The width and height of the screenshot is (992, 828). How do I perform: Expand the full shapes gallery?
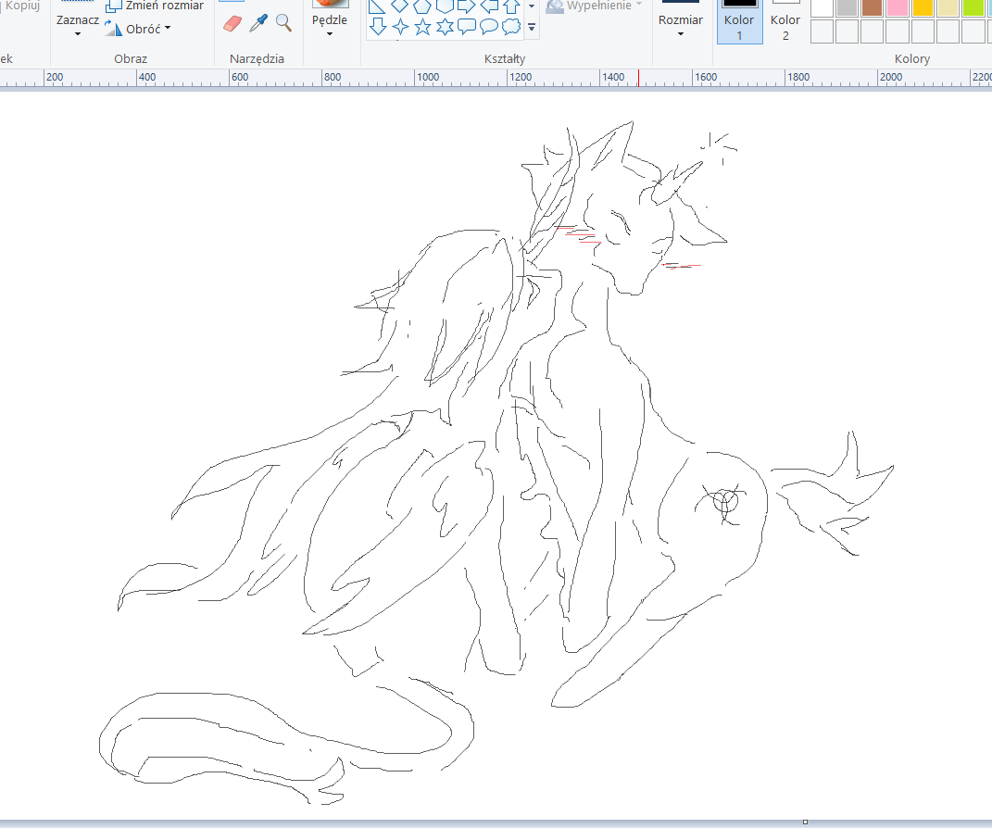coord(532,27)
